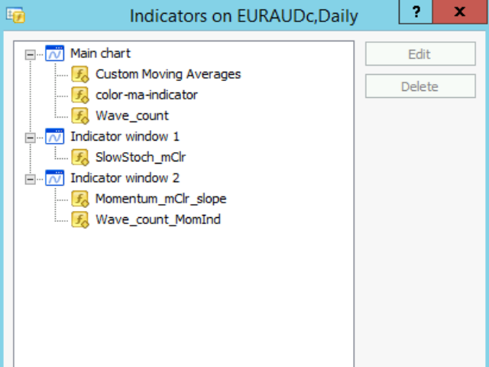Click the Wave_count indicator icon
Screen dimensions: 489x367
point(80,115)
